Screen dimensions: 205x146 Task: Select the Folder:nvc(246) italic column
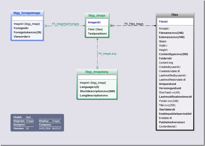169,101
